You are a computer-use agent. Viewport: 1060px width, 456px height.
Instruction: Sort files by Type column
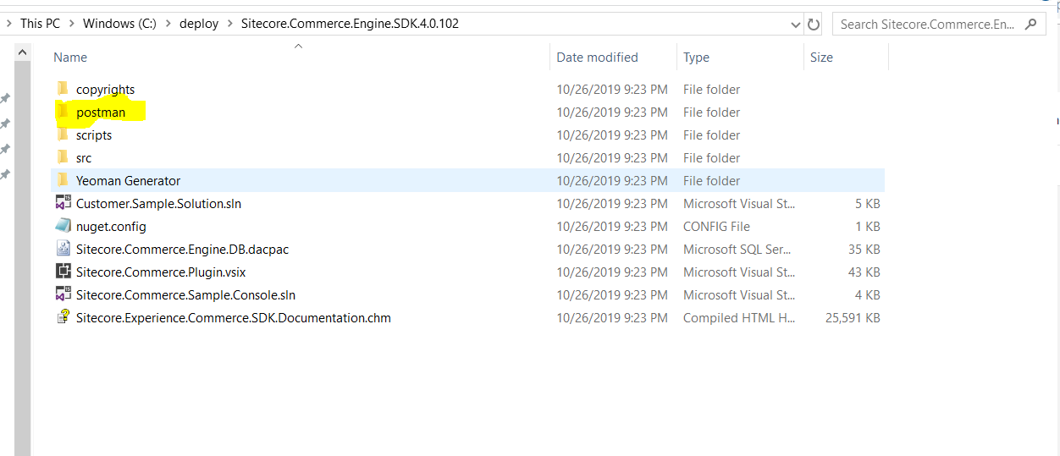[x=696, y=58]
